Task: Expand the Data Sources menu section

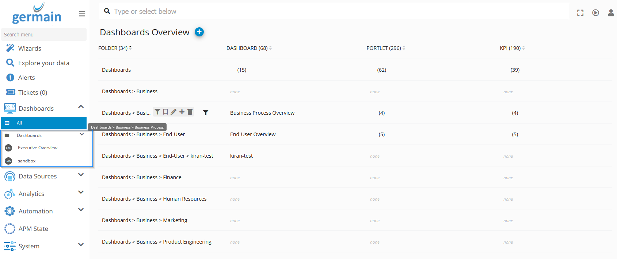Action: [x=81, y=175]
